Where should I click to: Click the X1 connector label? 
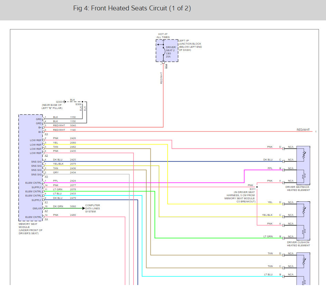coord(46,202)
